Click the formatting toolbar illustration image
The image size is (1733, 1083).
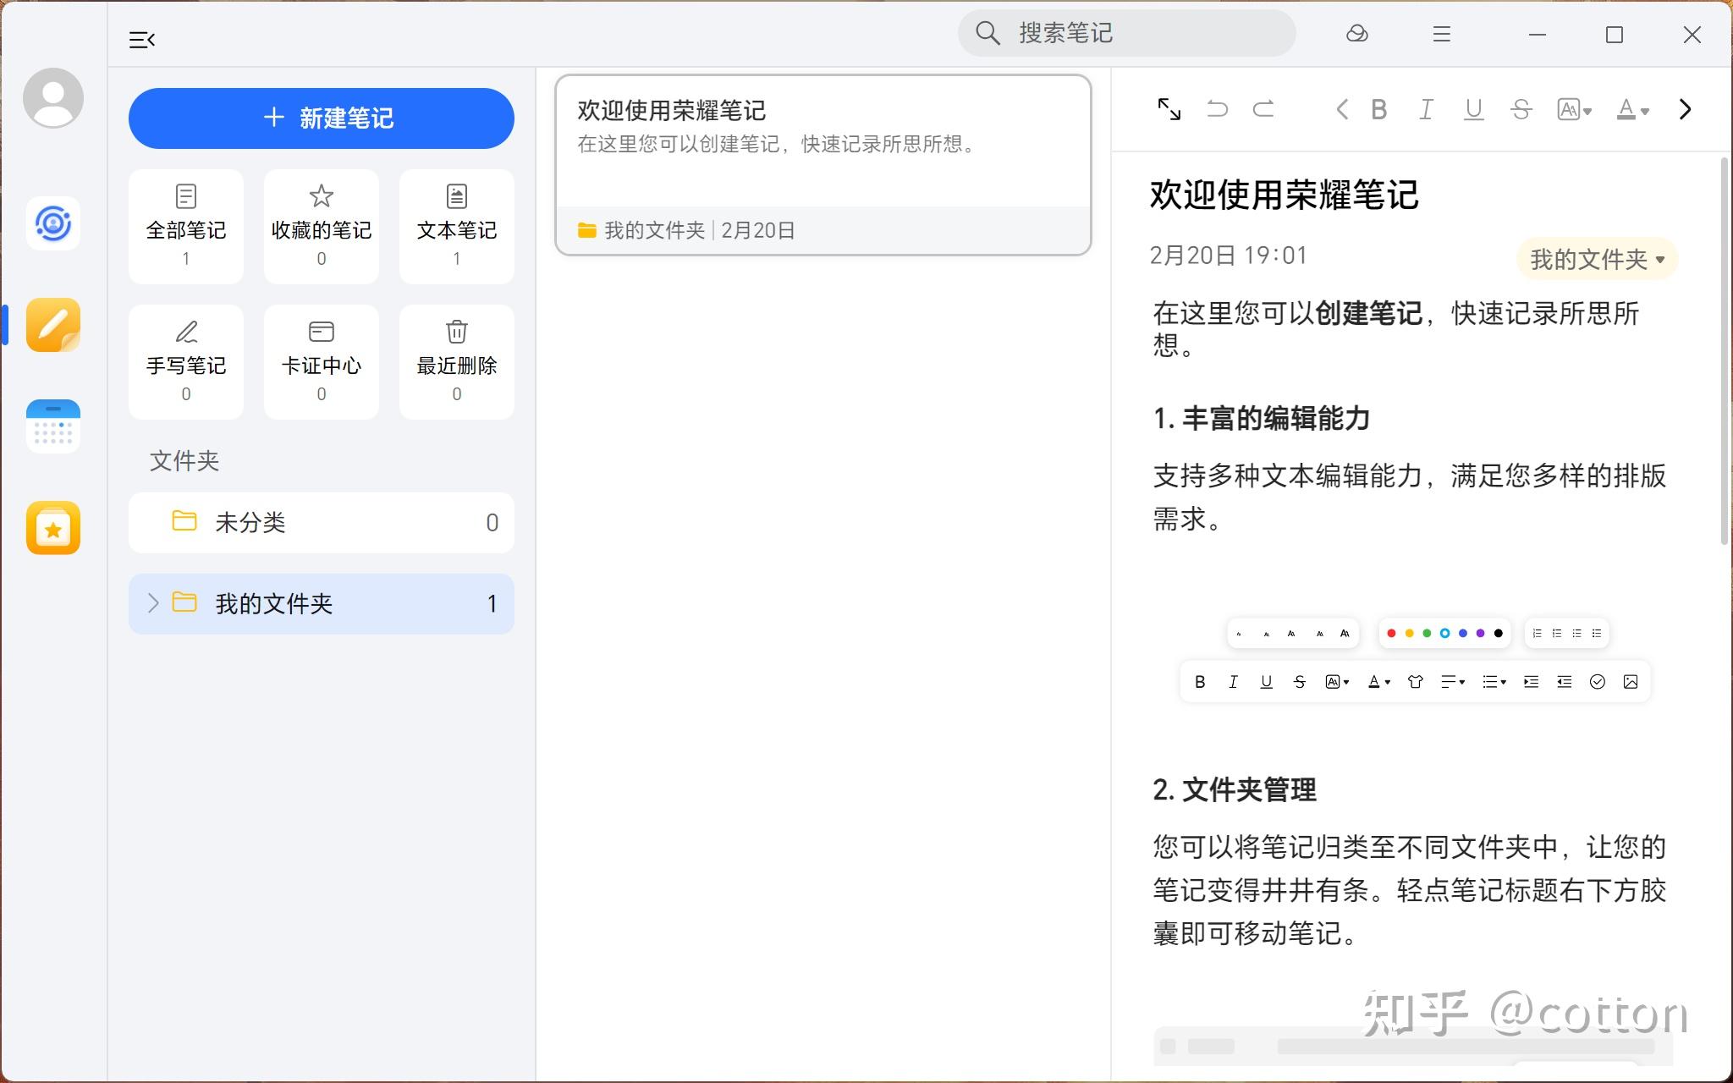1415,660
